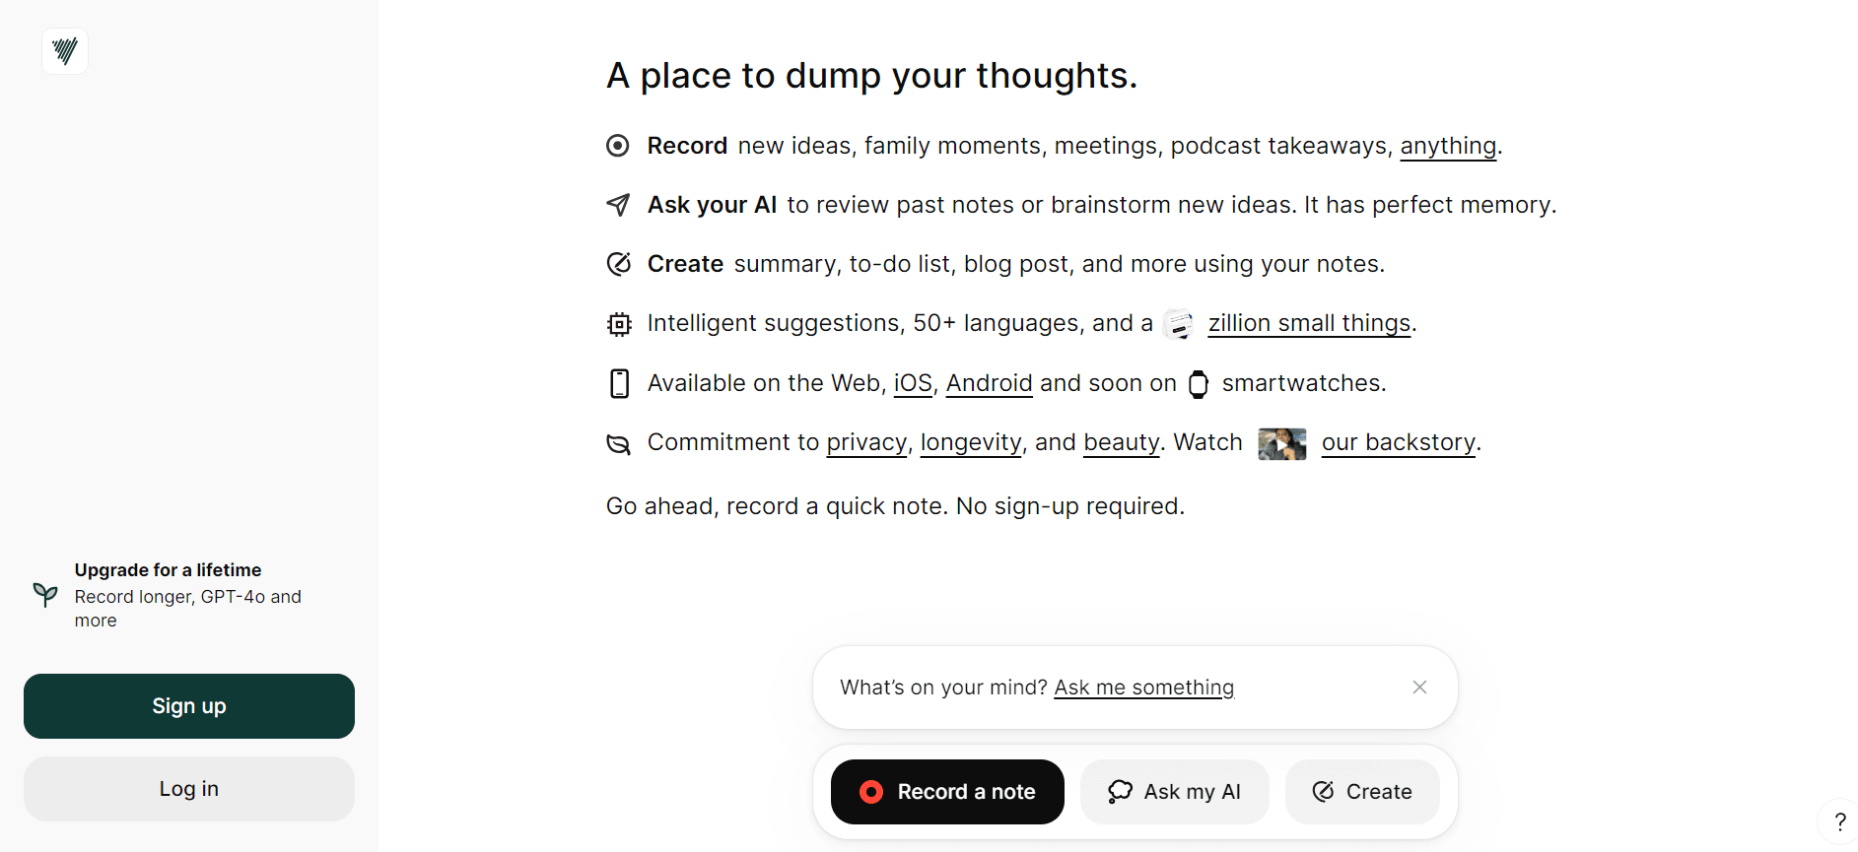Screen dimensions: 1858x852
Task: Select Upgrade for a lifetime offer
Action: coord(168,570)
